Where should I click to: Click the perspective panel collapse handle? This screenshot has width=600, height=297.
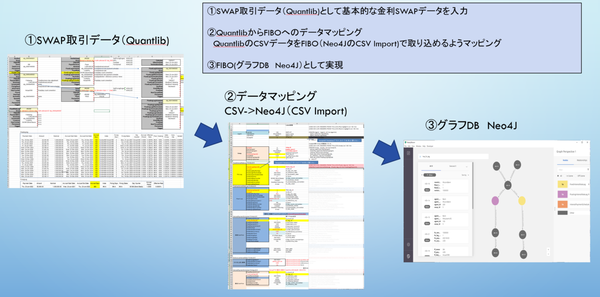pyautogui.click(x=555, y=209)
